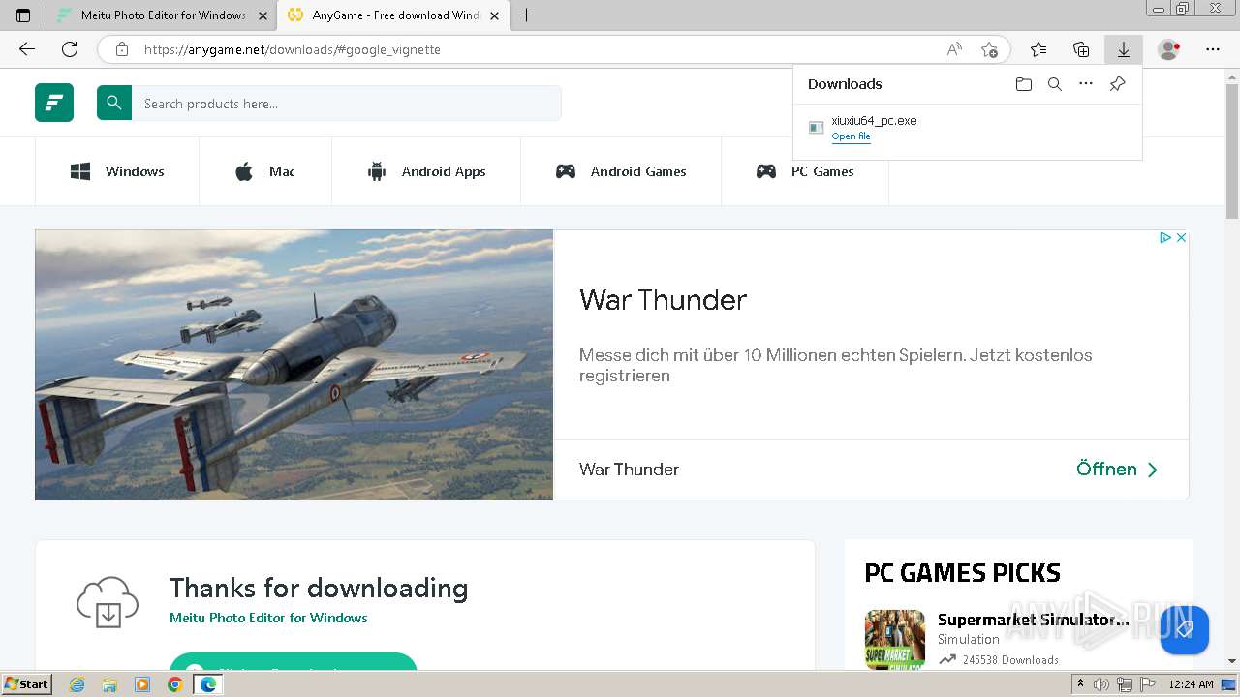Viewport: 1240px width, 697px height.
Task: Toggle the Downloads toolbar button
Action: [x=1124, y=49]
